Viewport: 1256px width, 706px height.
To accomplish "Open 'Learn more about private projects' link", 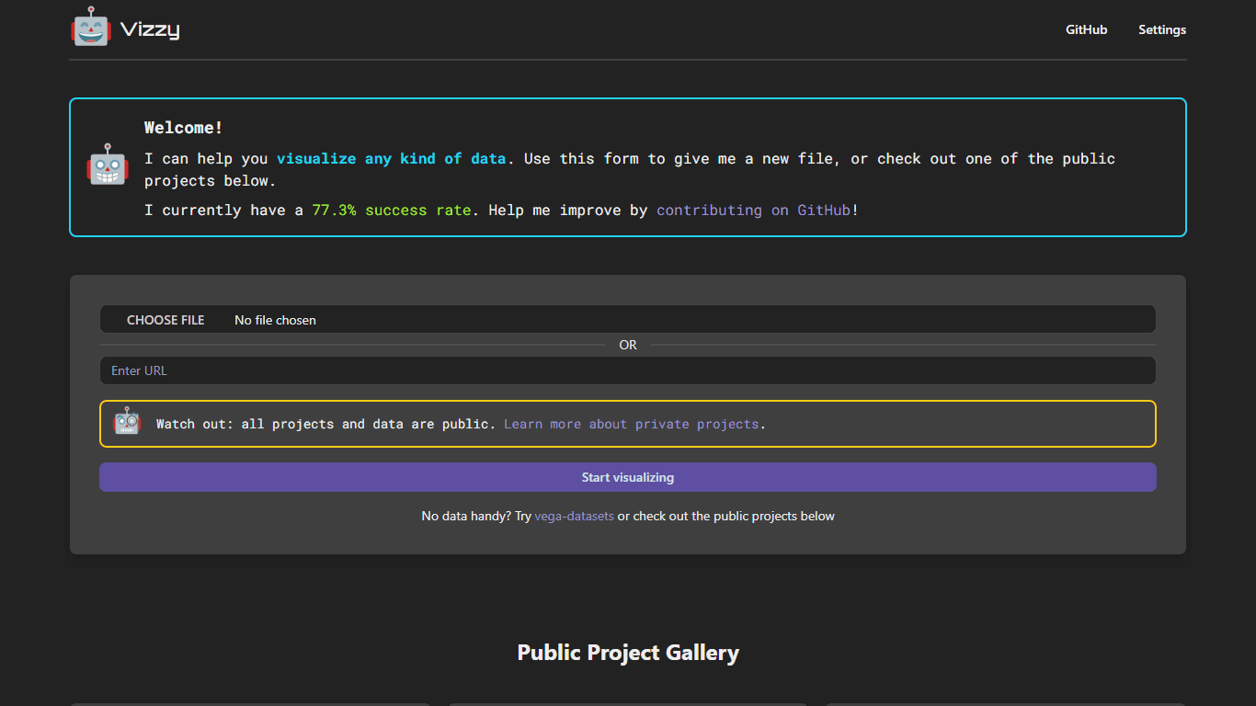I will (x=632, y=424).
